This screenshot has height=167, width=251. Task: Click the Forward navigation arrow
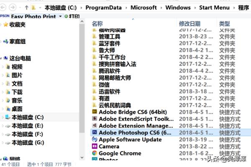(x=13, y=8)
